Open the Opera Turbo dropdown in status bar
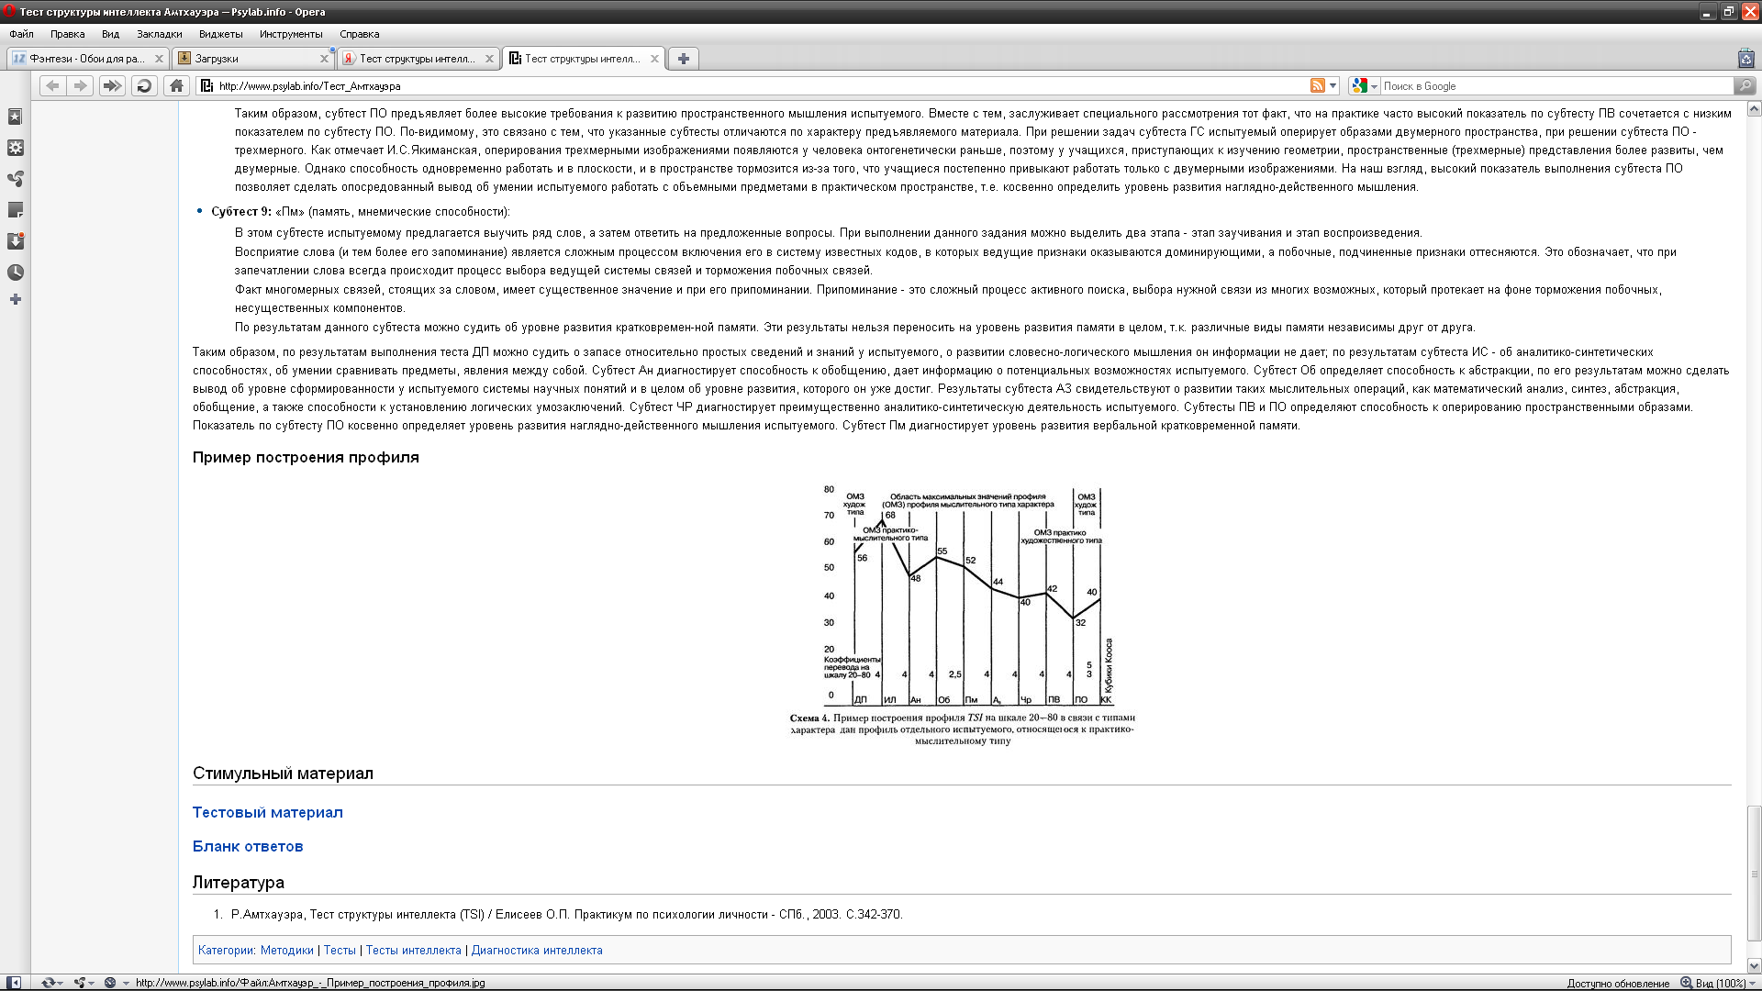 (116, 983)
